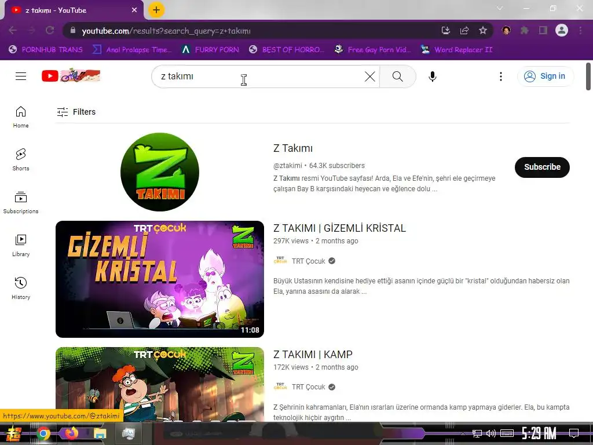593x445 pixels.
Task: Click browser back arrow
Action: 13,30
